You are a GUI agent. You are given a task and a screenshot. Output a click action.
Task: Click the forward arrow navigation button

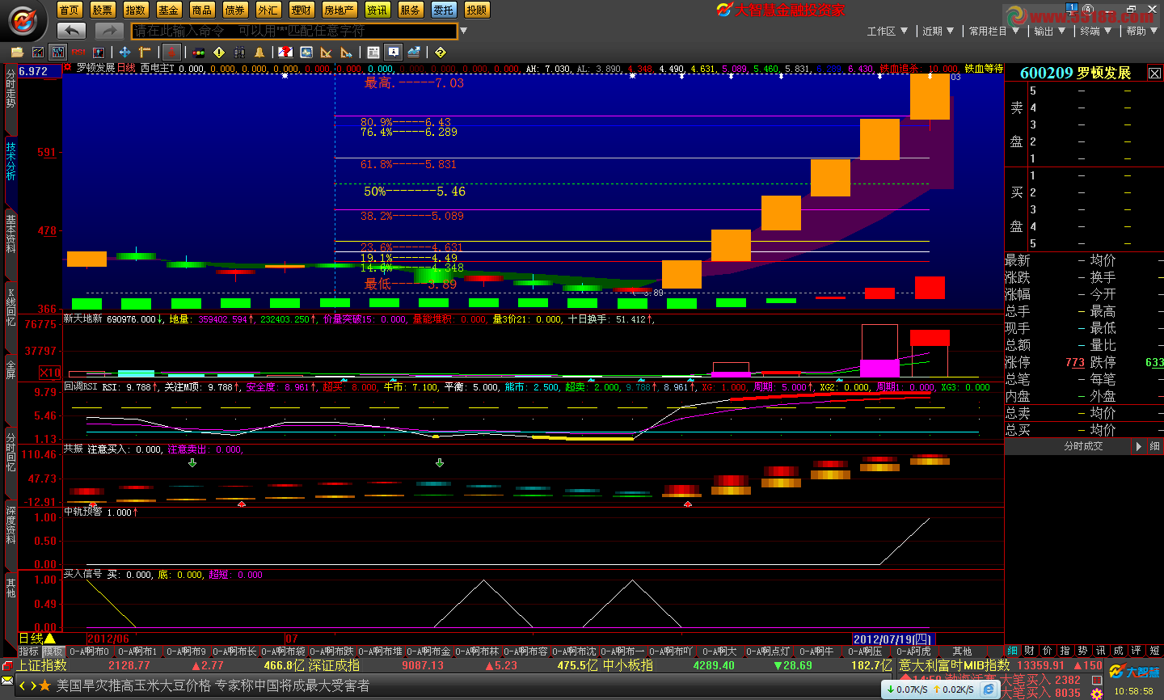click(109, 31)
